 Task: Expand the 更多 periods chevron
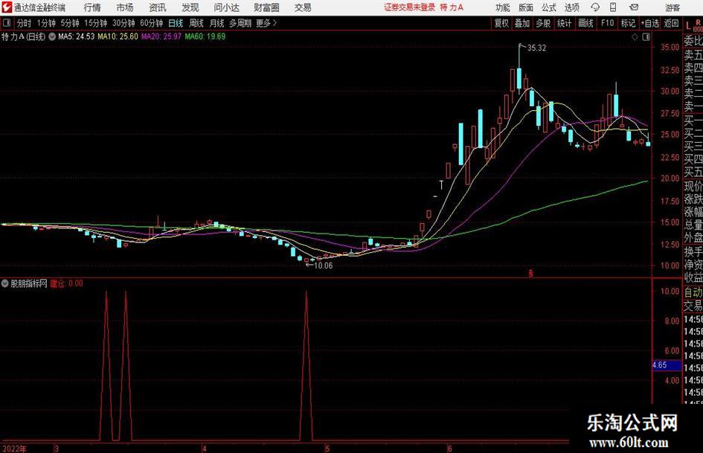pyautogui.click(x=275, y=23)
